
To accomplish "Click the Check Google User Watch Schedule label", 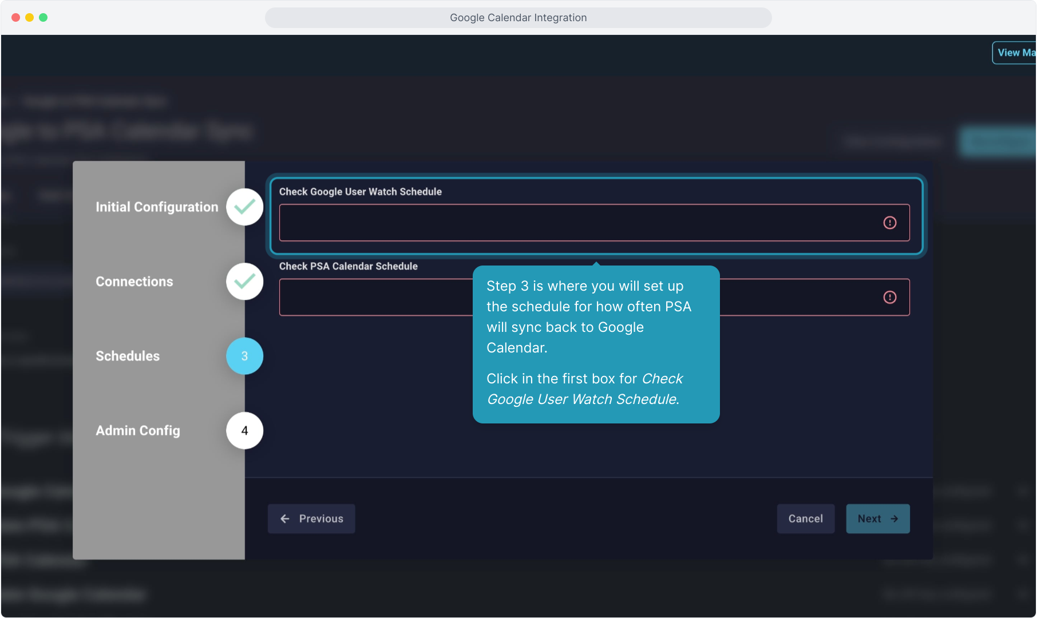I will click(361, 192).
